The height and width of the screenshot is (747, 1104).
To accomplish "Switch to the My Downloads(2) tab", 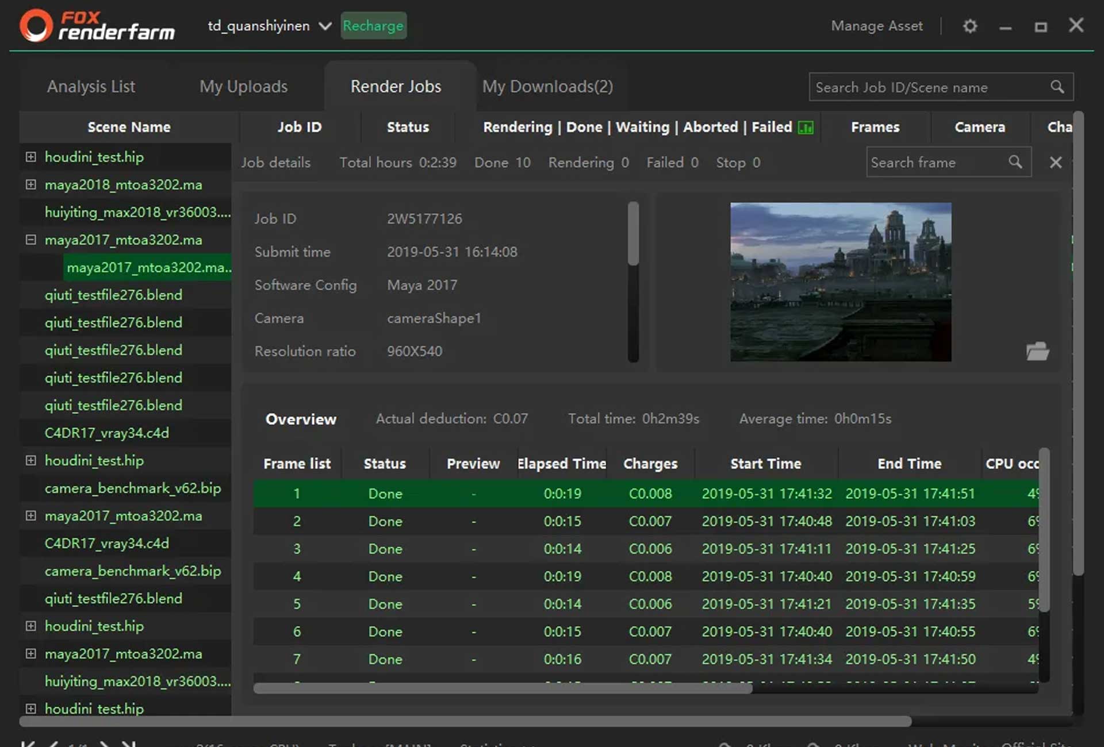I will (547, 87).
